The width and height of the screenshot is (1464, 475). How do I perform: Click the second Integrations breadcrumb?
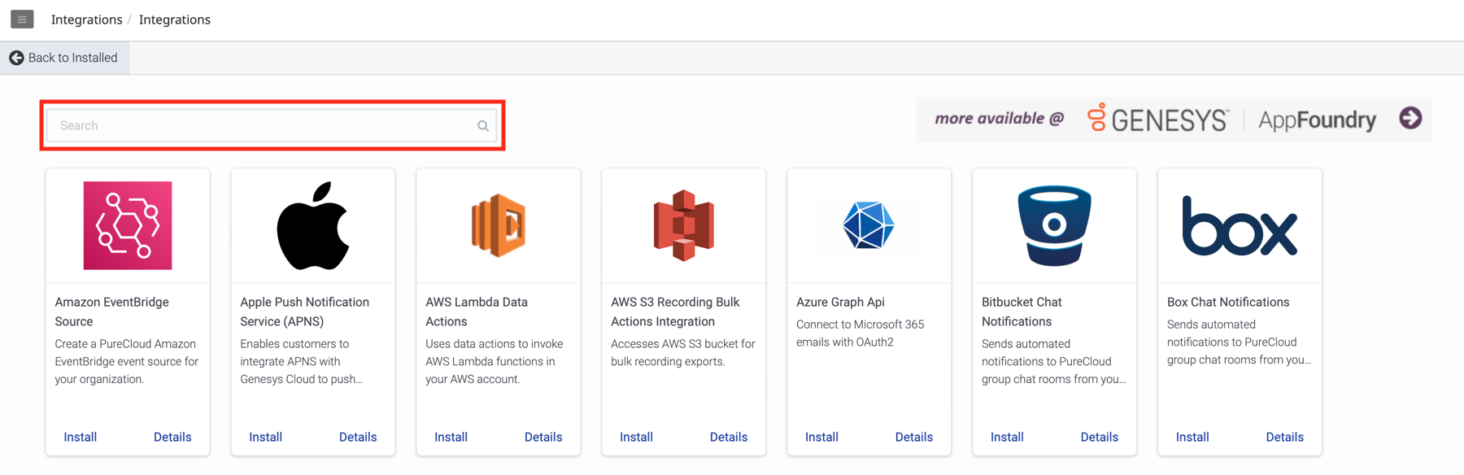(175, 20)
